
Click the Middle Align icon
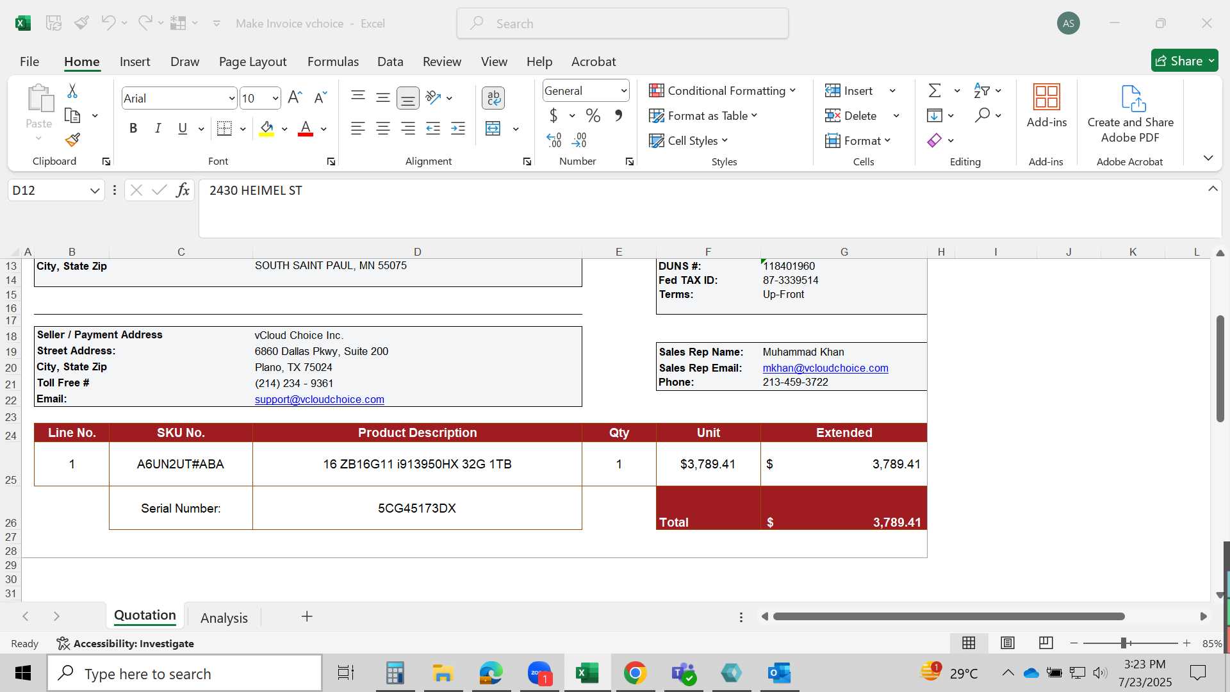pyautogui.click(x=383, y=97)
